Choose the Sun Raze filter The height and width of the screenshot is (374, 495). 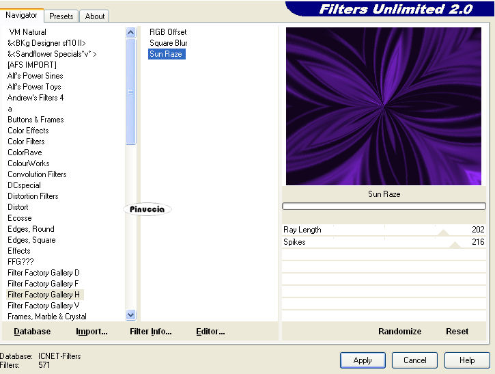point(167,54)
